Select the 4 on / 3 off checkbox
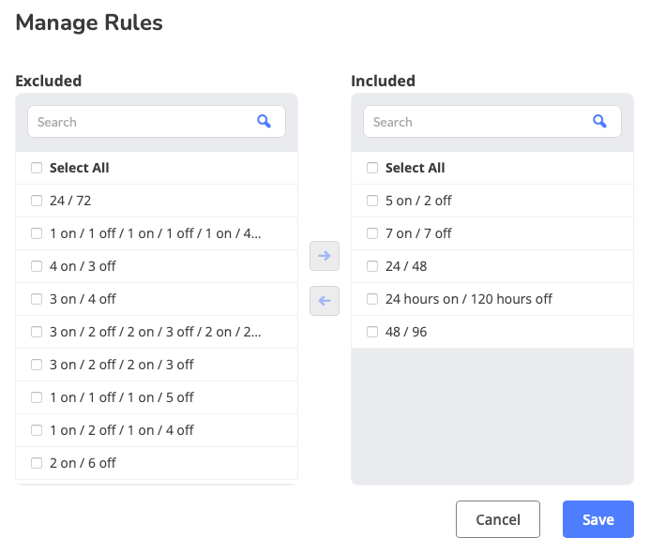 37,266
